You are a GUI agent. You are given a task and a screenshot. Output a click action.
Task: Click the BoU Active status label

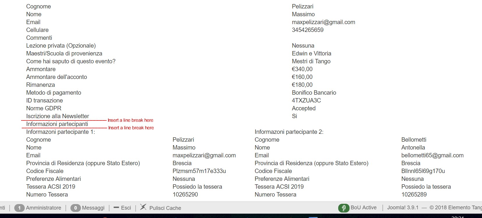pos(364,208)
